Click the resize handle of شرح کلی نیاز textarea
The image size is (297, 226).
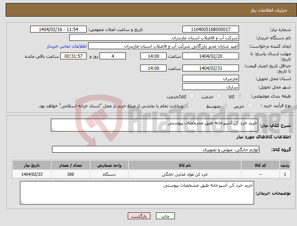[x=53, y=130]
